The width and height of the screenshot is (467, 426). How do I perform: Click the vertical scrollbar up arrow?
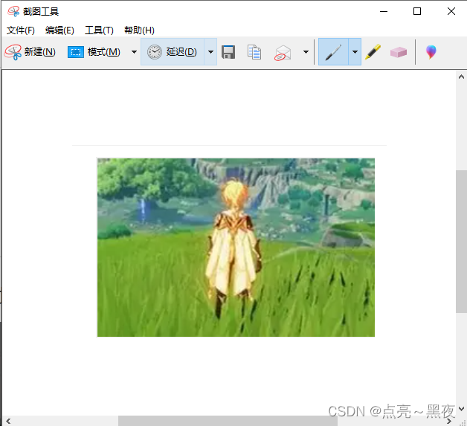pos(461,77)
